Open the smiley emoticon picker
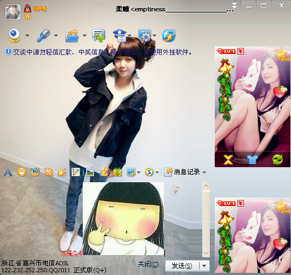Image resolution: width=291 pixels, height=275 pixels. (x=22, y=172)
